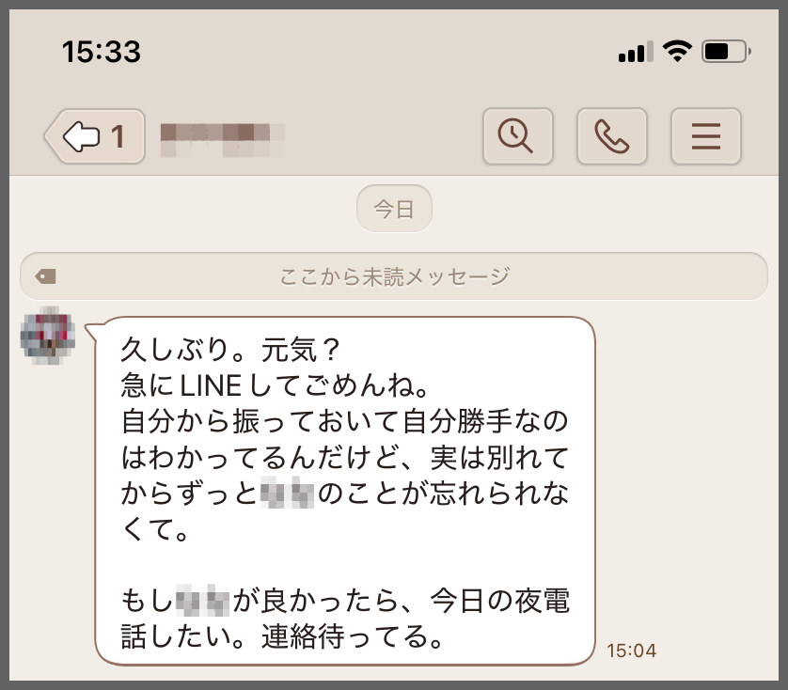Tap the tag icon on unread divider
The height and width of the screenshot is (690, 788).
[x=45, y=276]
